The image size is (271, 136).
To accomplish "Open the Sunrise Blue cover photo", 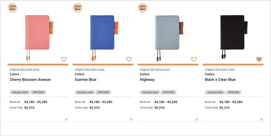I will click(102, 32).
